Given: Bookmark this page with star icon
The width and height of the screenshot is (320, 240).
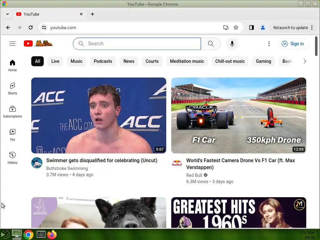Looking at the screenshot, I should pyautogui.click(x=236, y=27).
